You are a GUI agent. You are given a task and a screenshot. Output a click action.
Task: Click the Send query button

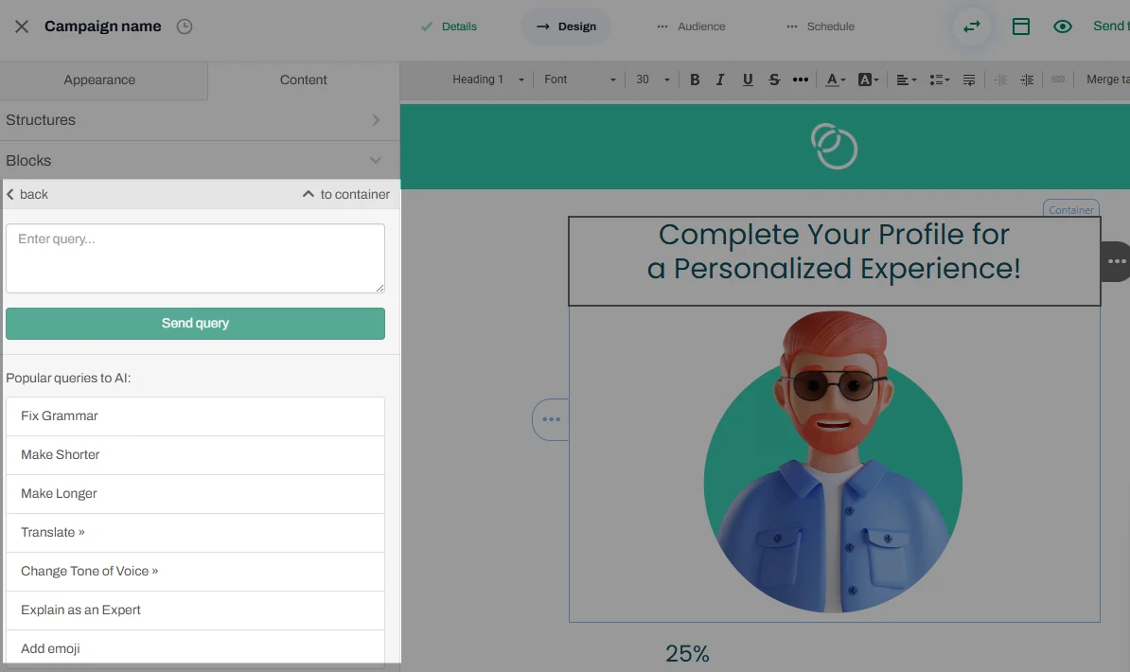195,324
